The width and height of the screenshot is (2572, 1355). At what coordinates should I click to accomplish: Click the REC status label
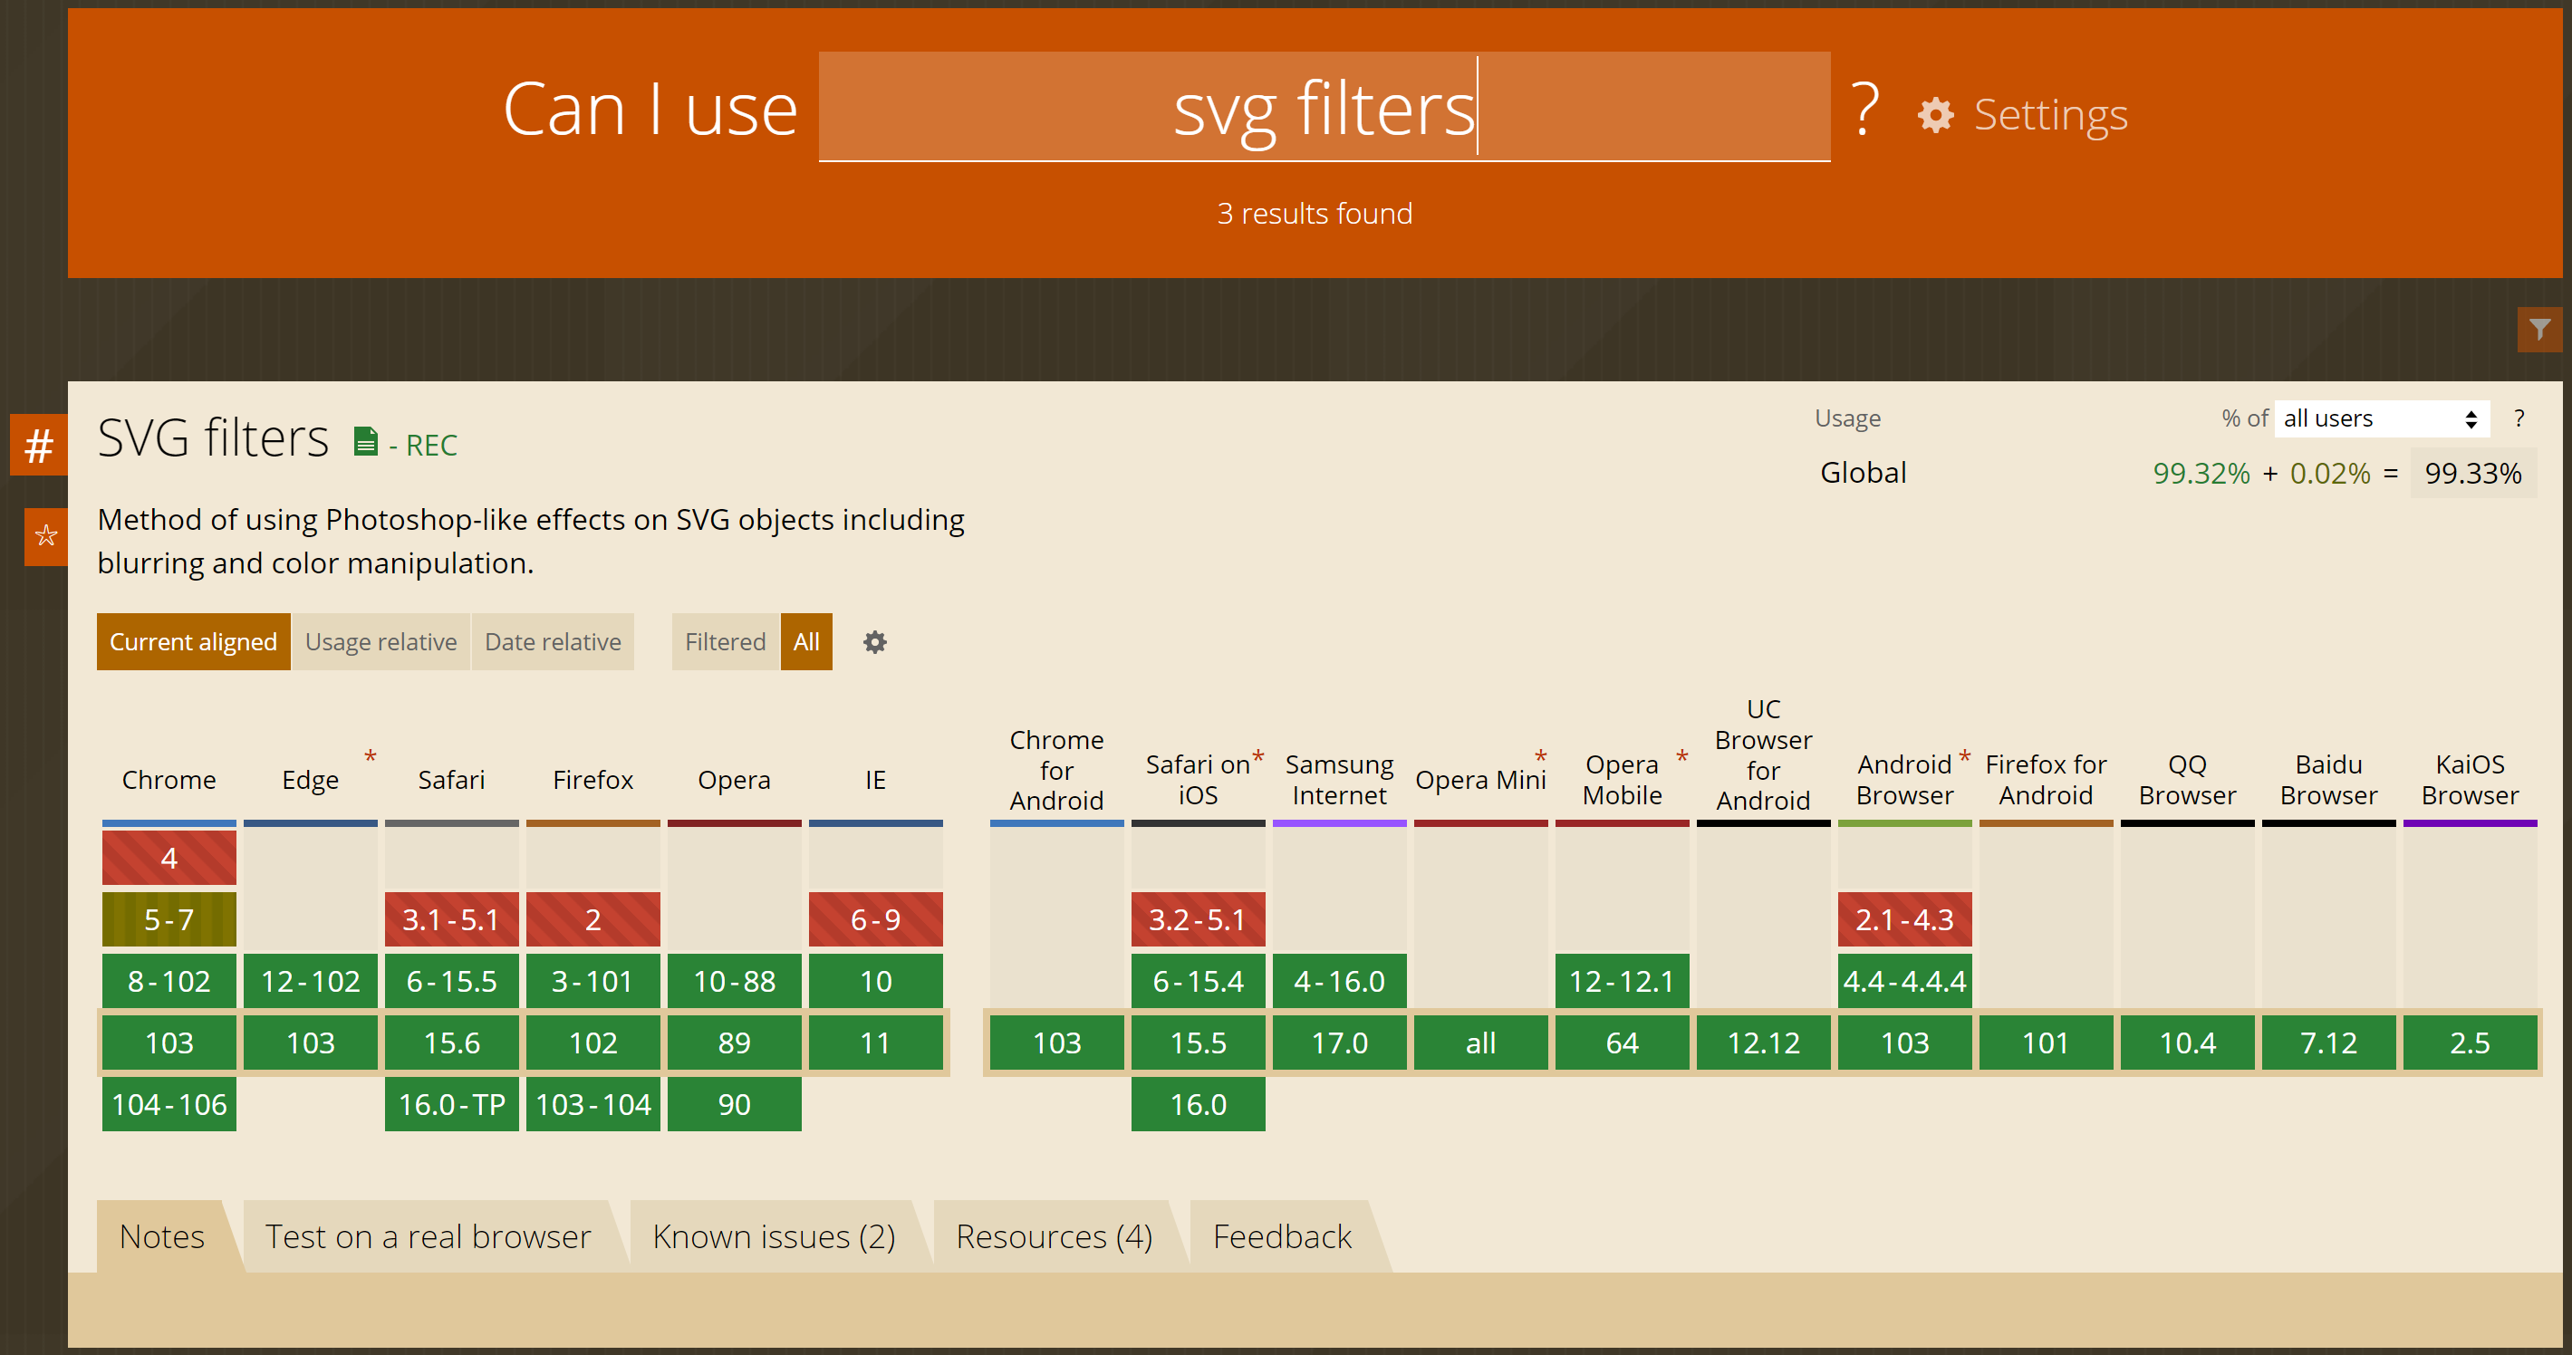pyautogui.click(x=423, y=446)
